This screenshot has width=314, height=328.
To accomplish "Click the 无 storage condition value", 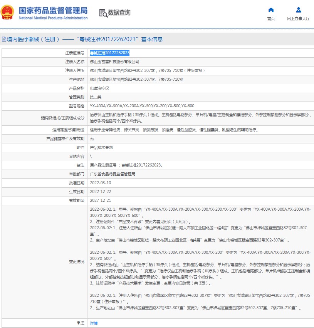I will 92,139.
